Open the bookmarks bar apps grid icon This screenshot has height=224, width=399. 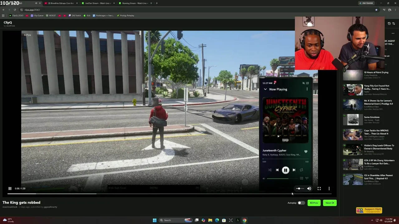[3, 16]
